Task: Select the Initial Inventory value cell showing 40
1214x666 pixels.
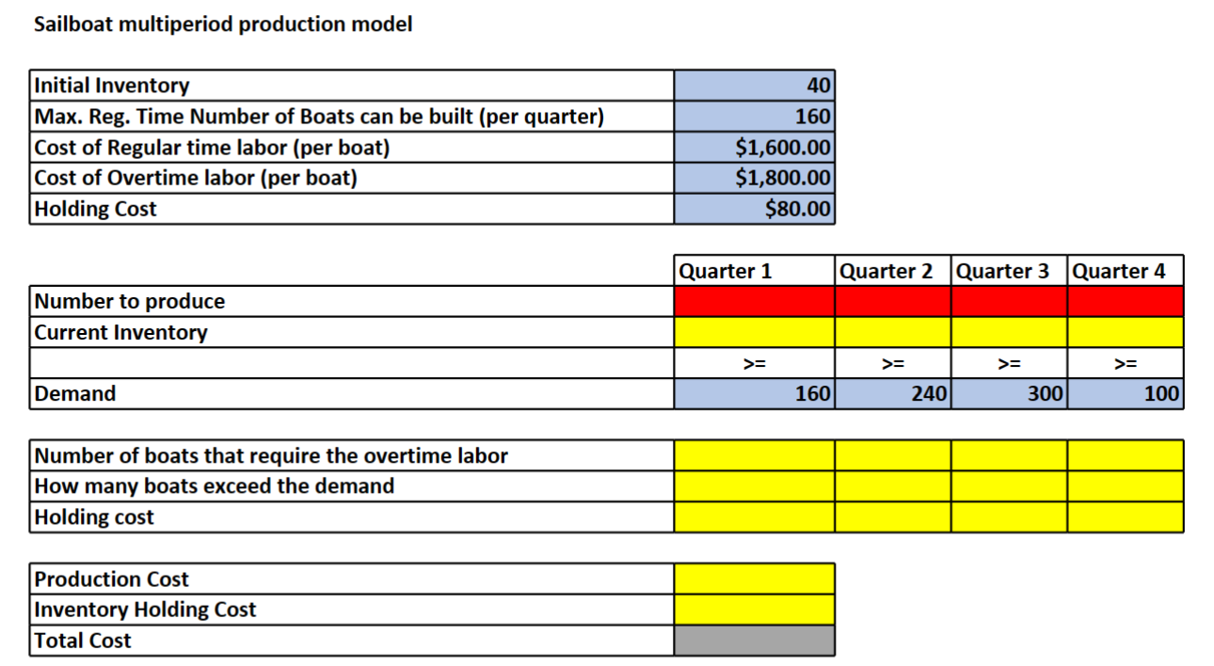Action: [753, 85]
